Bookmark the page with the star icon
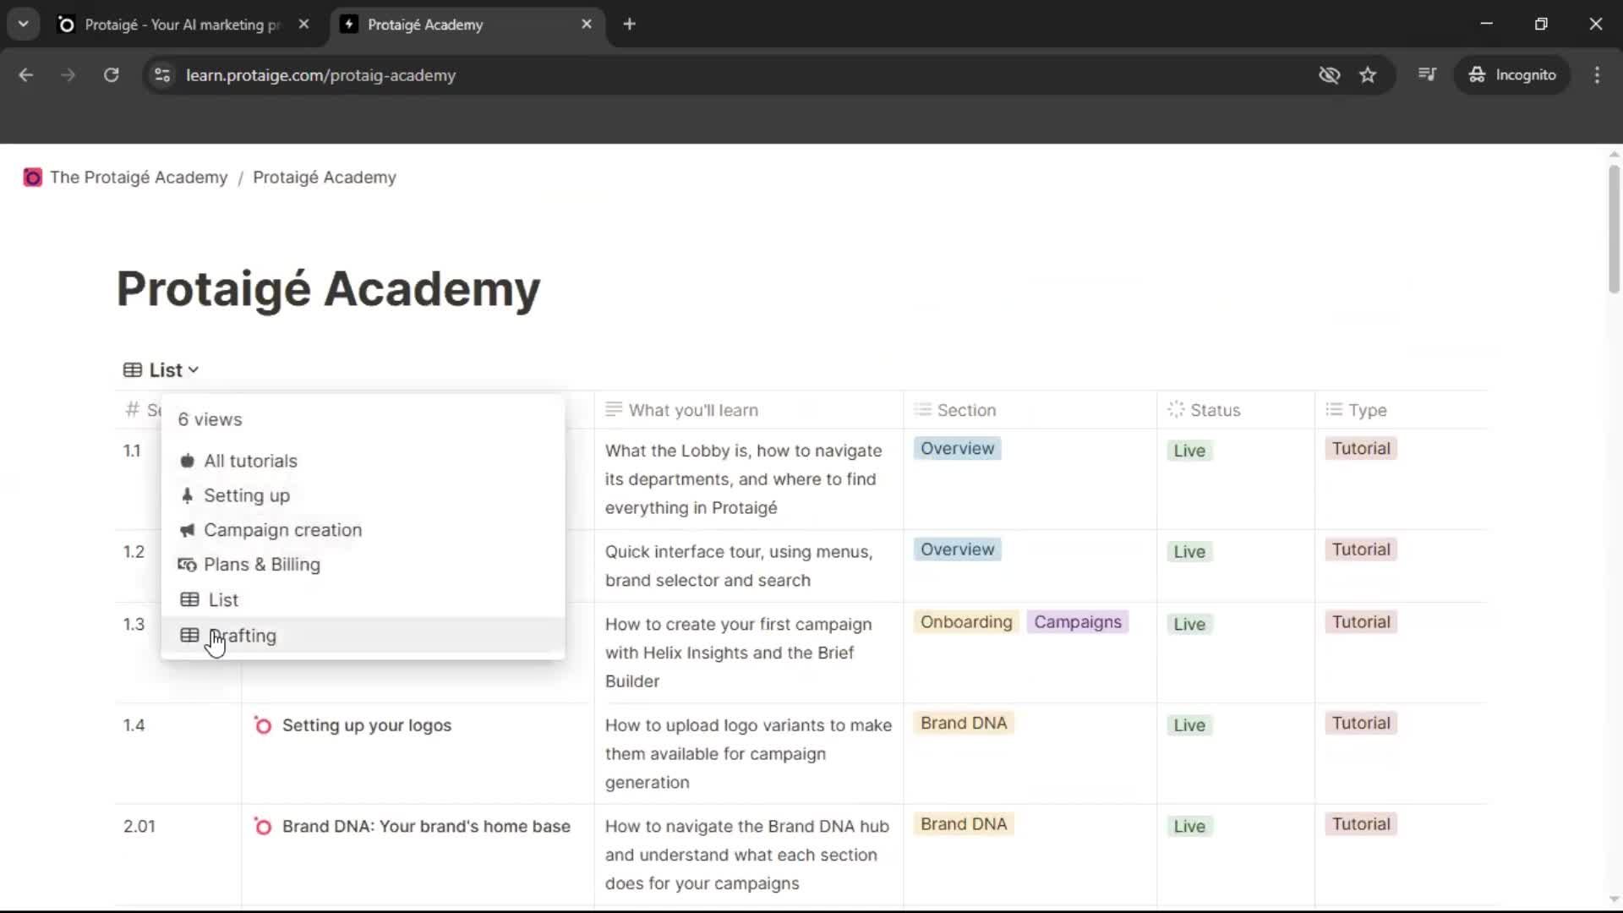 [1369, 74]
